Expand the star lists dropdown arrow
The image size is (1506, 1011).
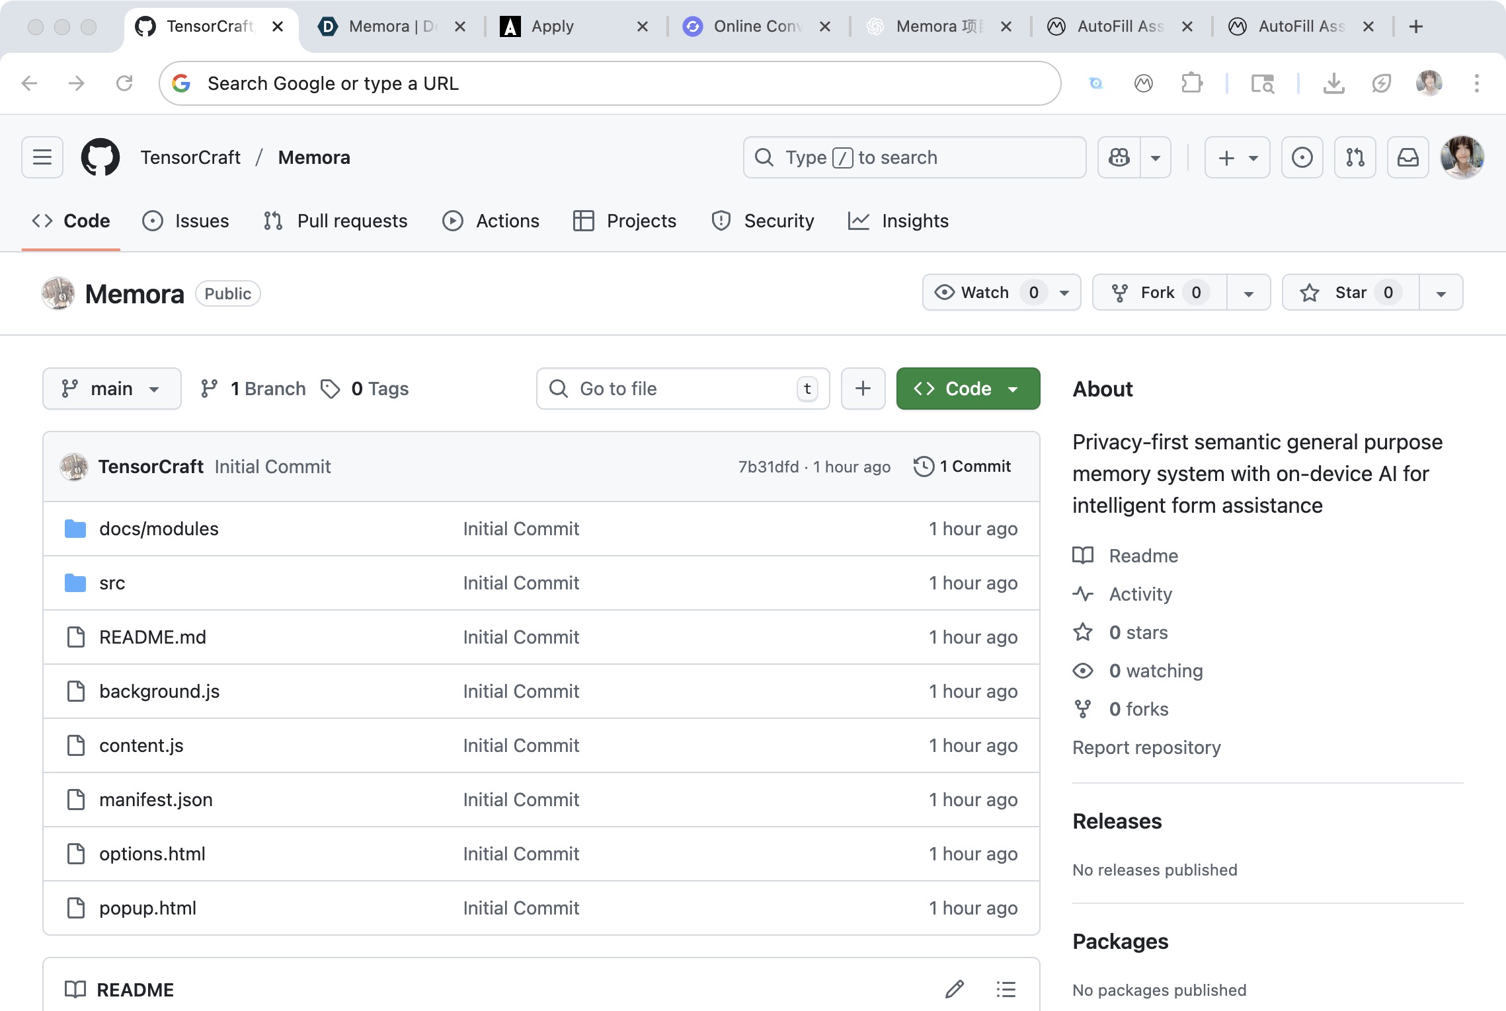point(1441,293)
